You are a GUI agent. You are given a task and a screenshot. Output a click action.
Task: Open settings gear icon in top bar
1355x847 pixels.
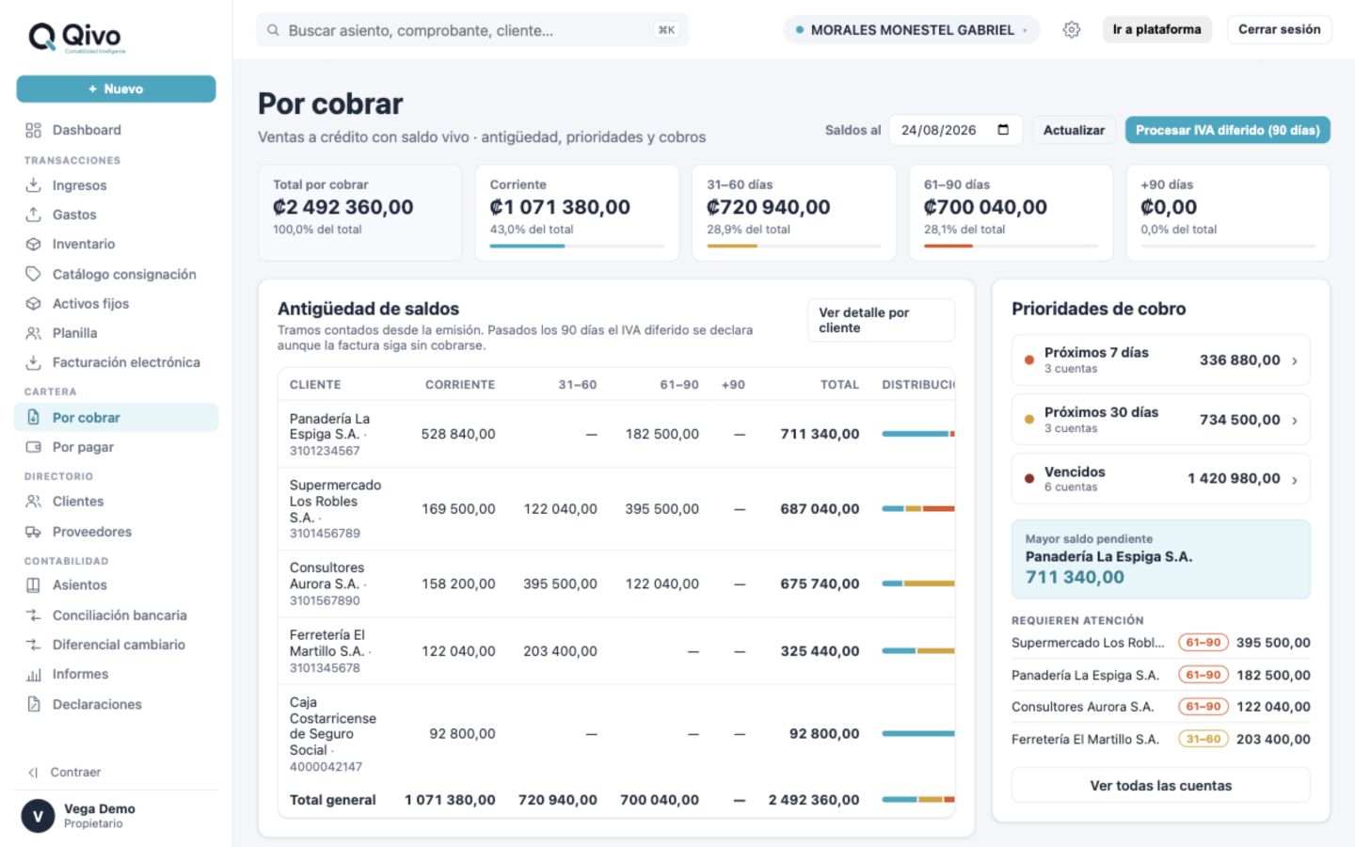click(x=1072, y=30)
